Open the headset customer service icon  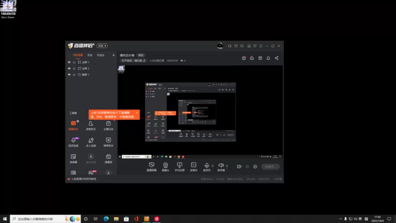230,46
